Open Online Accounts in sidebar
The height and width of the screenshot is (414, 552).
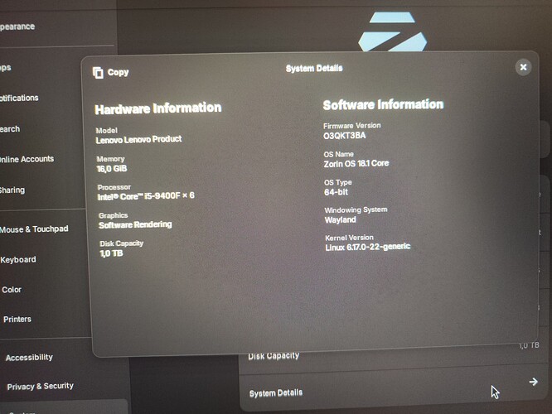pyautogui.click(x=27, y=159)
